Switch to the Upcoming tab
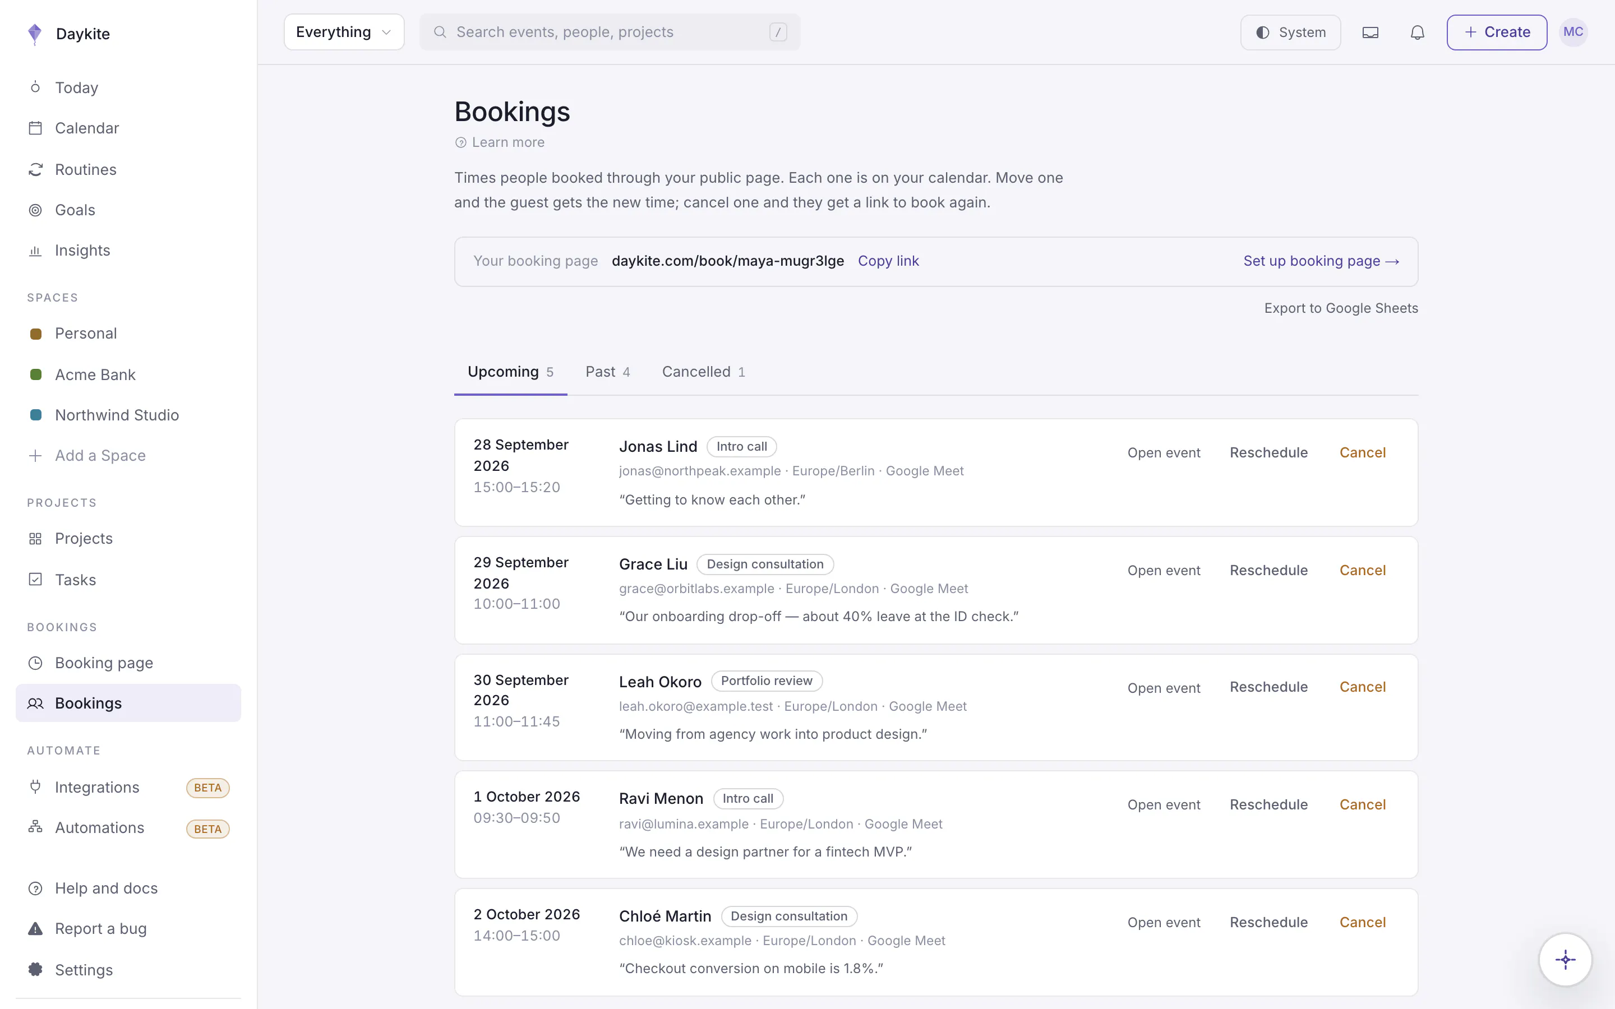Image resolution: width=1615 pixels, height=1009 pixels. [510, 372]
